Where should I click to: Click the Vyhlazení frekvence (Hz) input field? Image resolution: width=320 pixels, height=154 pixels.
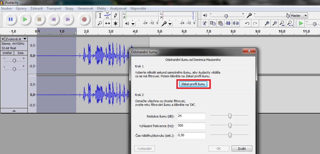tap(191, 126)
